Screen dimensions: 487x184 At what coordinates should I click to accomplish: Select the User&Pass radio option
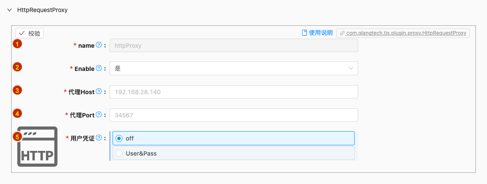tap(233, 153)
